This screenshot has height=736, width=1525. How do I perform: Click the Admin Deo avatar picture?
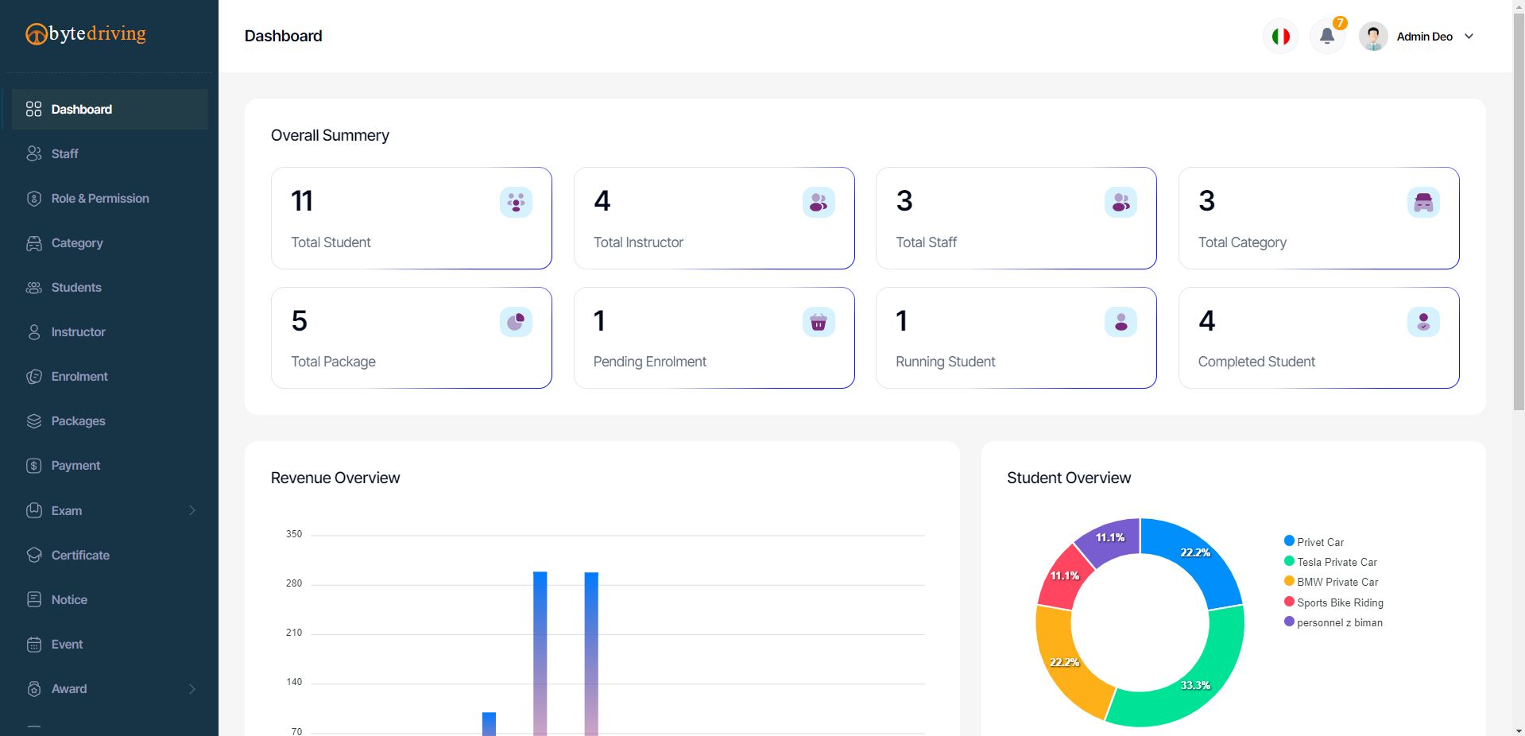pos(1373,37)
